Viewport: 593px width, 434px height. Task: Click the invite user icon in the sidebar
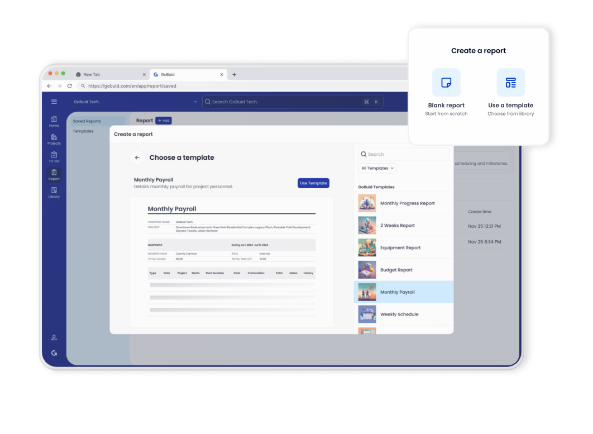[x=54, y=337]
